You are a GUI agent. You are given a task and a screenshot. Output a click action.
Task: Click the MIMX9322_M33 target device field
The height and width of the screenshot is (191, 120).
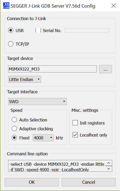[52, 69]
